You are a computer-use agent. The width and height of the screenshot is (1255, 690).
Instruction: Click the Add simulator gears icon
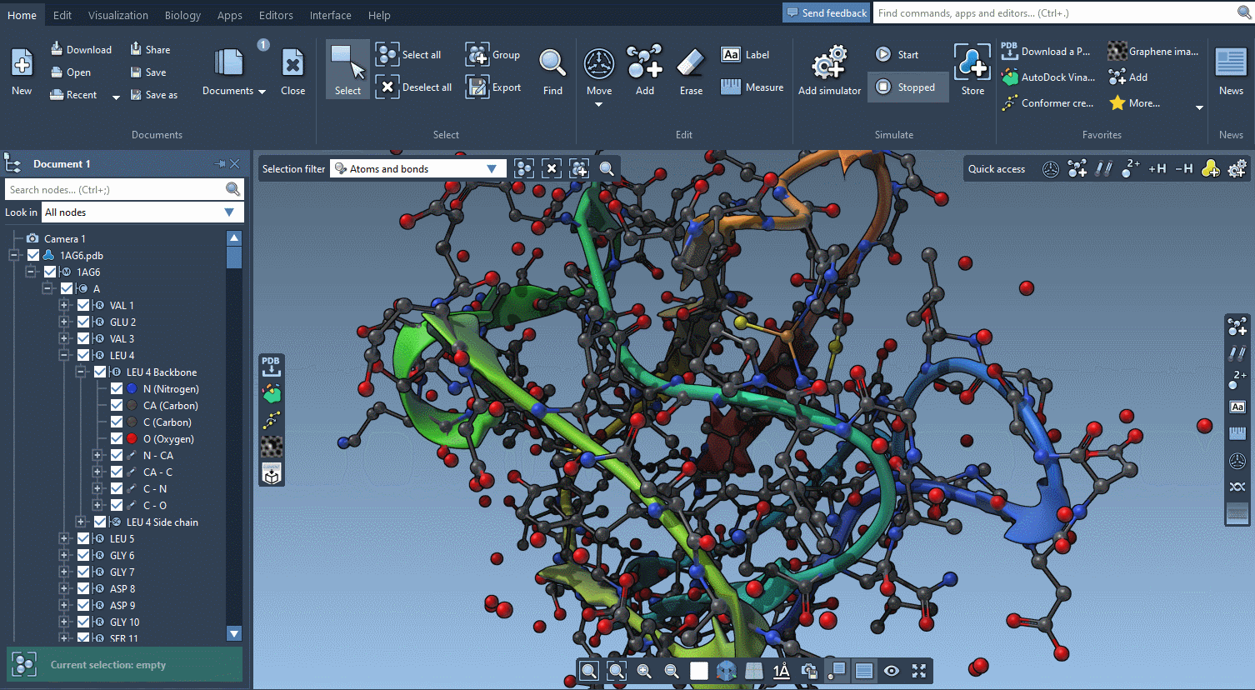[x=829, y=62]
